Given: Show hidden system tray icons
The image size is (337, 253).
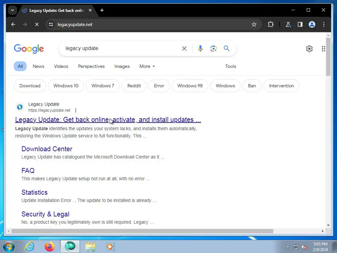Looking at the screenshot, I should [288, 247].
